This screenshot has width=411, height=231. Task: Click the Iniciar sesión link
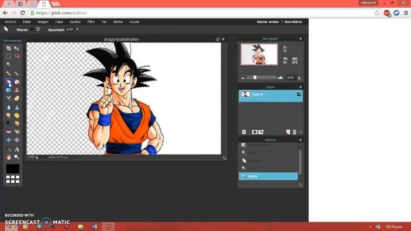pyautogui.click(x=268, y=22)
